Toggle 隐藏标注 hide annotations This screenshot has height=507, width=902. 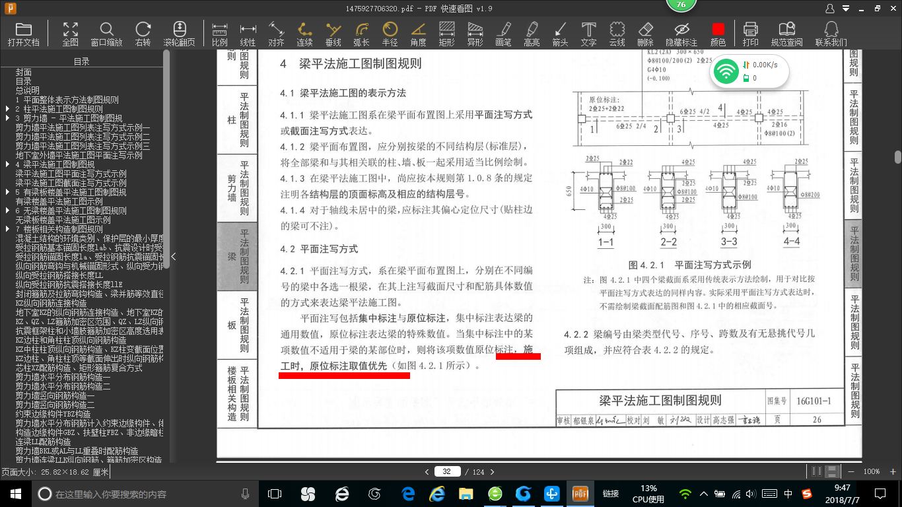click(681, 34)
